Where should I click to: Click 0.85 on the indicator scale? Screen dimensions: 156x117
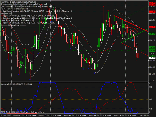click(151, 87)
